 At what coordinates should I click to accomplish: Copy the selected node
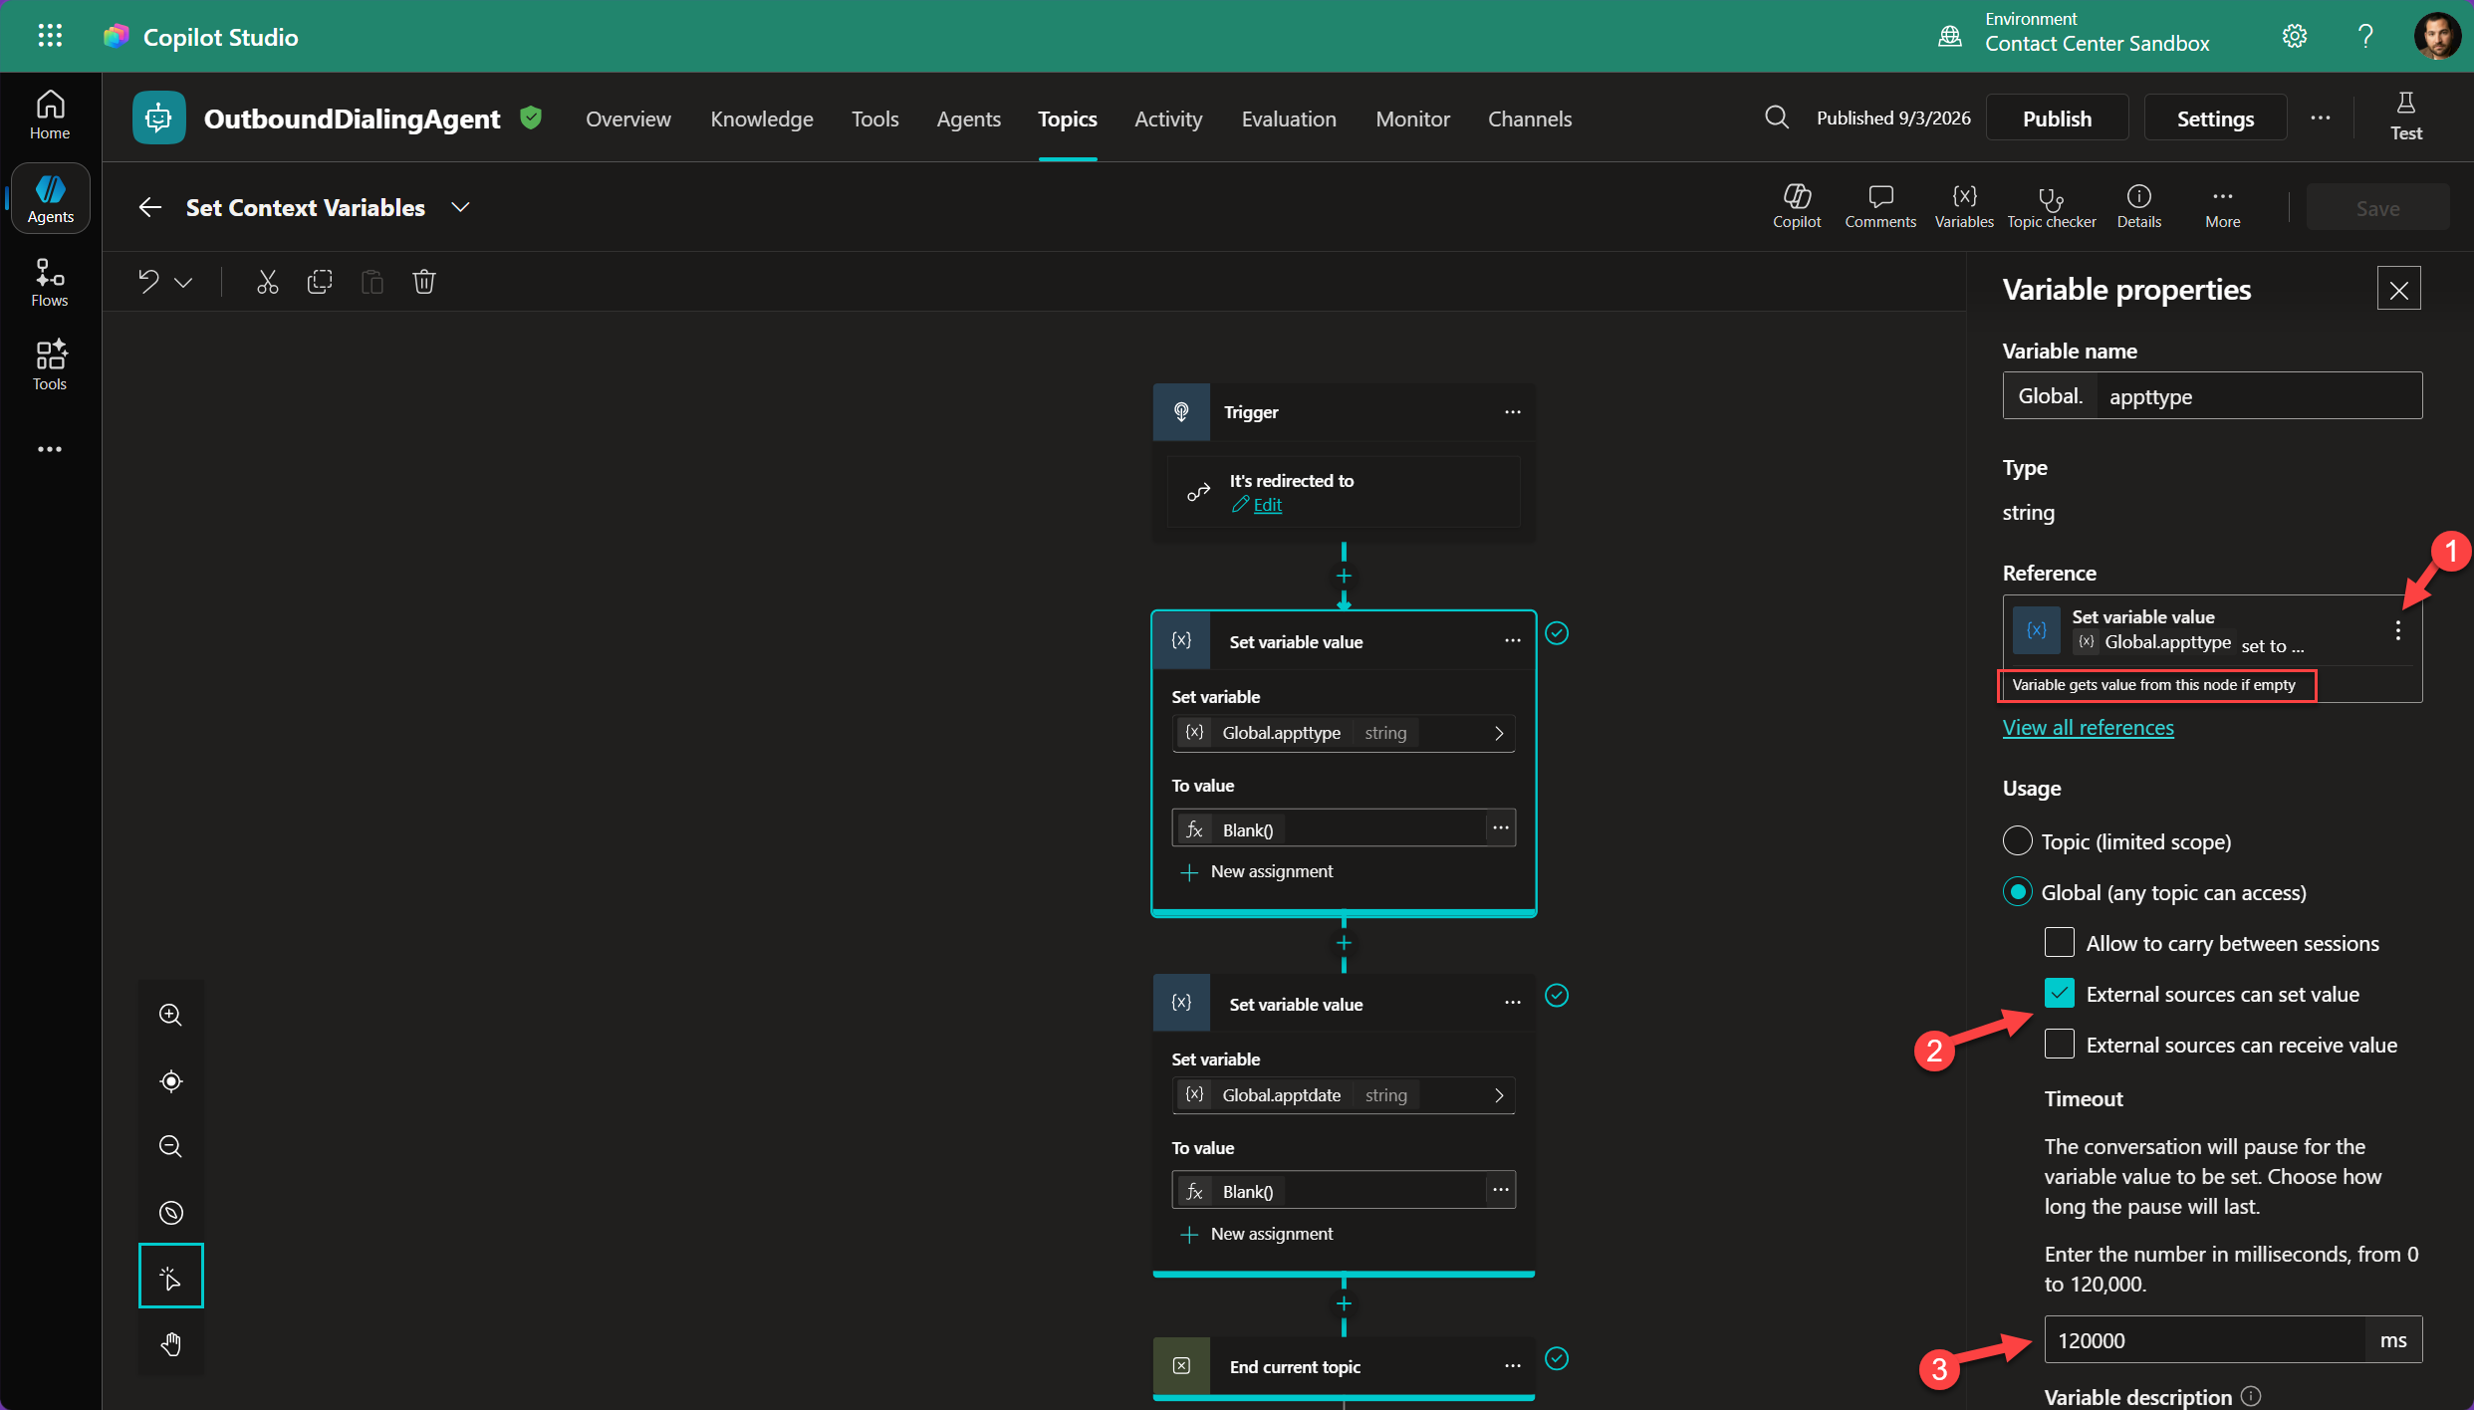(320, 282)
